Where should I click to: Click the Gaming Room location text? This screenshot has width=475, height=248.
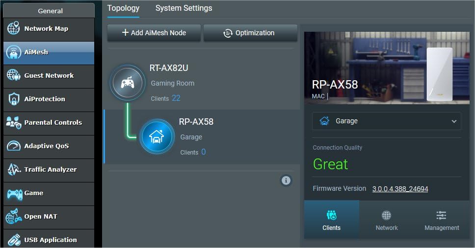pyautogui.click(x=173, y=83)
